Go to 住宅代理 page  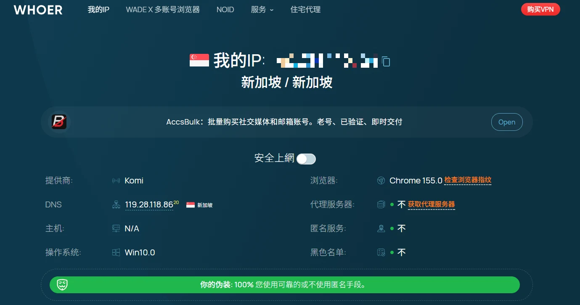point(305,10)
